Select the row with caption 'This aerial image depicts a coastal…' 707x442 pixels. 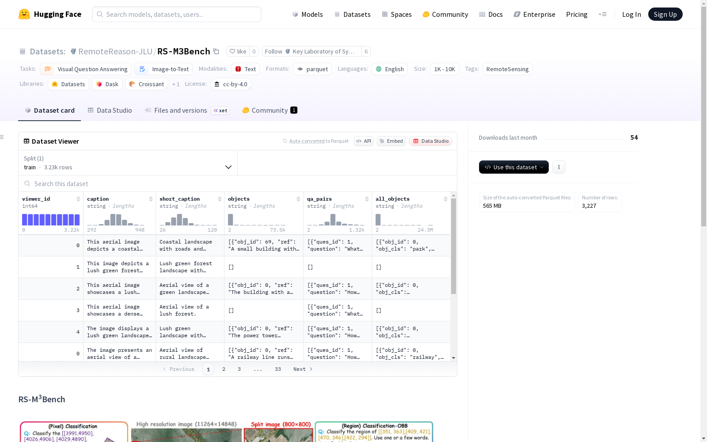(234, 245)
